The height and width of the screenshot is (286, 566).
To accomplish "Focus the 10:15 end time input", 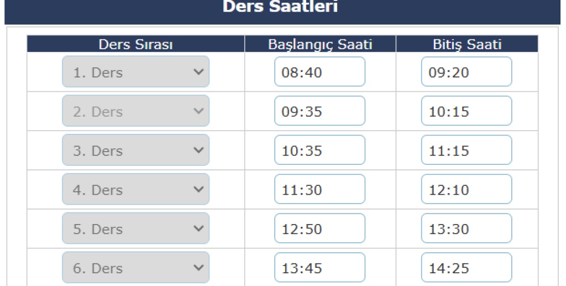I will [466, 111].
